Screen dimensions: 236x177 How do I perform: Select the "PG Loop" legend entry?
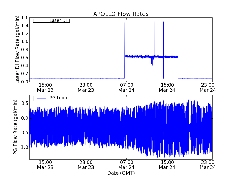(51, 98)
